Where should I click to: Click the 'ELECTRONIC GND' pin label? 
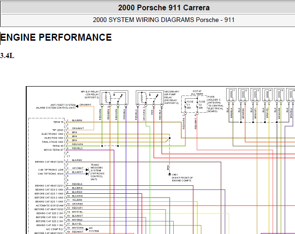tap(52, 134)
